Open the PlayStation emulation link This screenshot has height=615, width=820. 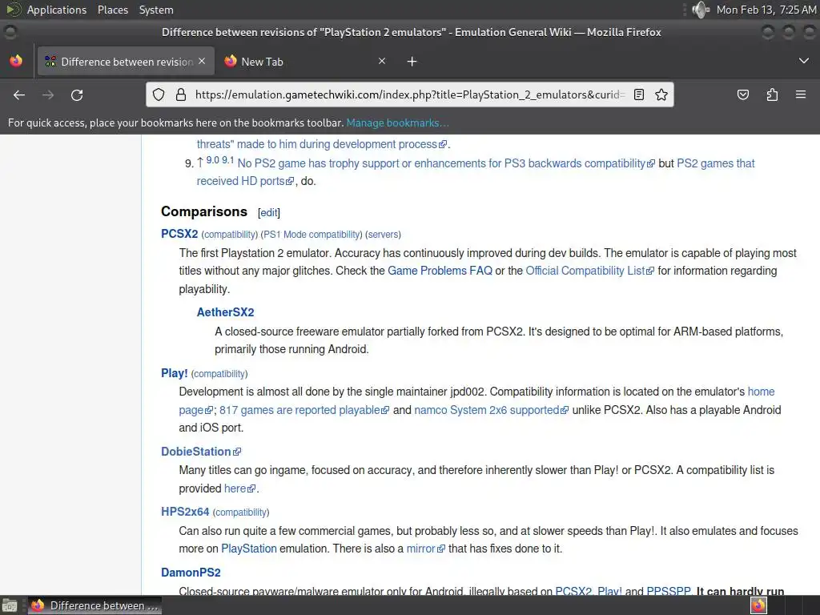tap(249, 549)
